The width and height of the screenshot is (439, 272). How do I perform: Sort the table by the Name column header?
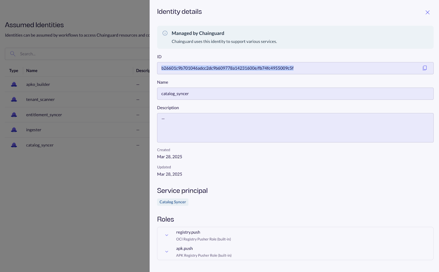pyautogui.click(x=32, y=70)
